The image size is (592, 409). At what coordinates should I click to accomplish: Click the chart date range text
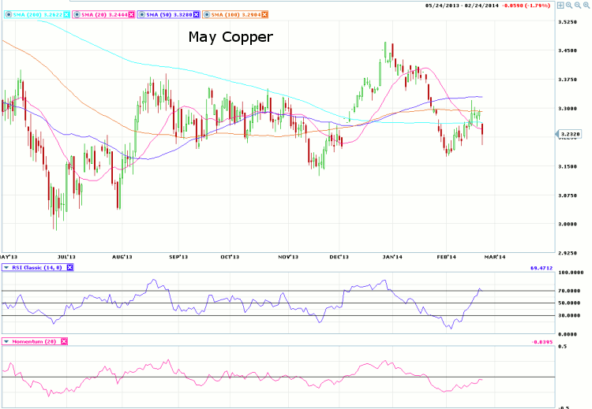click(x=456, y=7)
